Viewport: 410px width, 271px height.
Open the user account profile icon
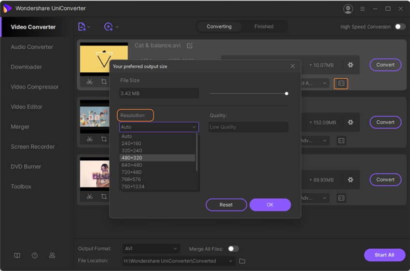tap(348, 9)
